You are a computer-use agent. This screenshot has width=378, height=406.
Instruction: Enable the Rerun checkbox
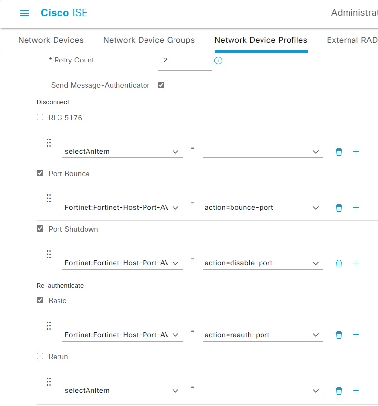click(40, 356)
